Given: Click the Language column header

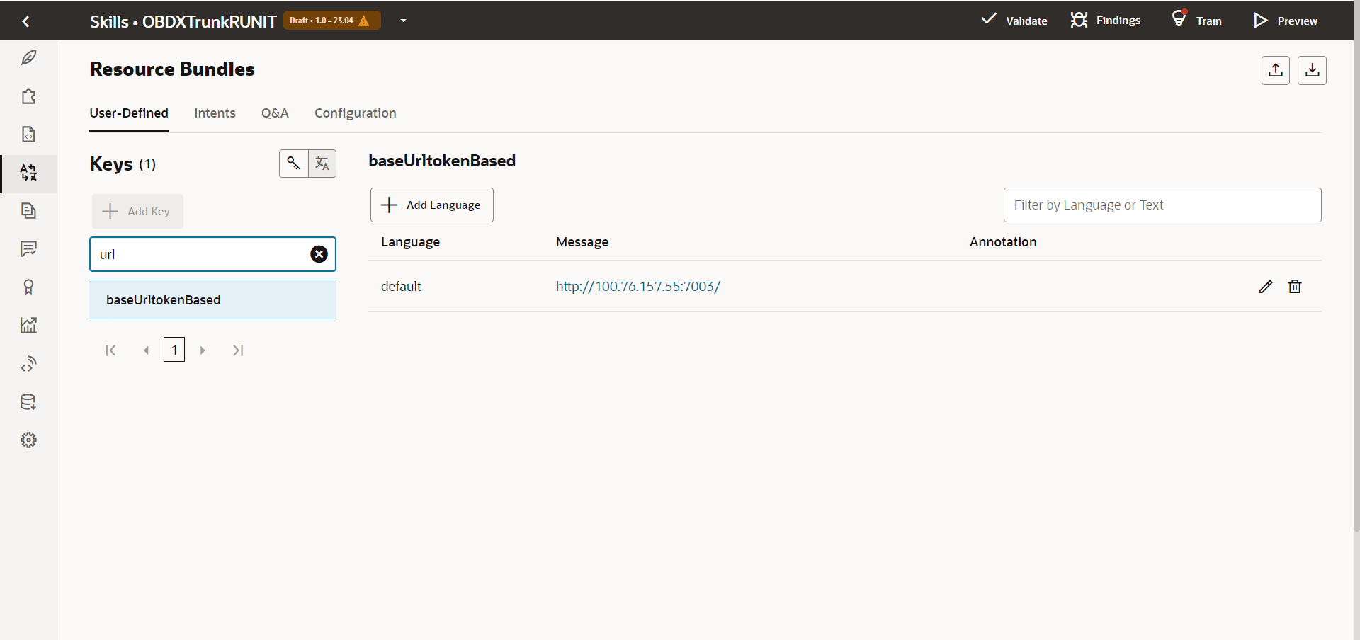Looking at the screenshot, I should tap(410, 242).
